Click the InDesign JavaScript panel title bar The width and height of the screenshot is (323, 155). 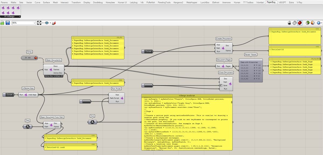coord(187,95)
